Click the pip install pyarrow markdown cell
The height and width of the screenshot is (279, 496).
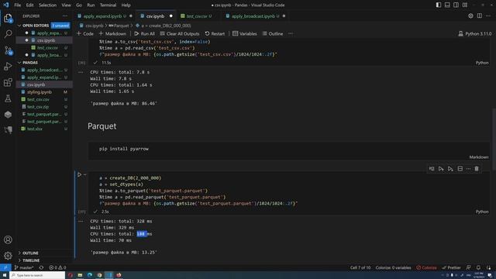point(289,150)
